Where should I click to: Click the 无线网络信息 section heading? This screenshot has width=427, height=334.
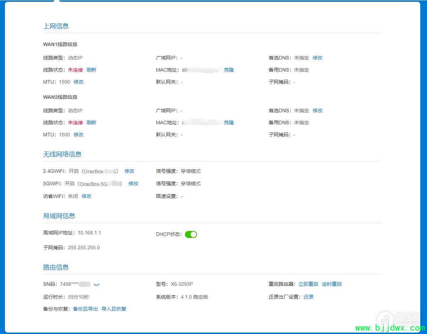pyautogui.click(x=62, y=154)
